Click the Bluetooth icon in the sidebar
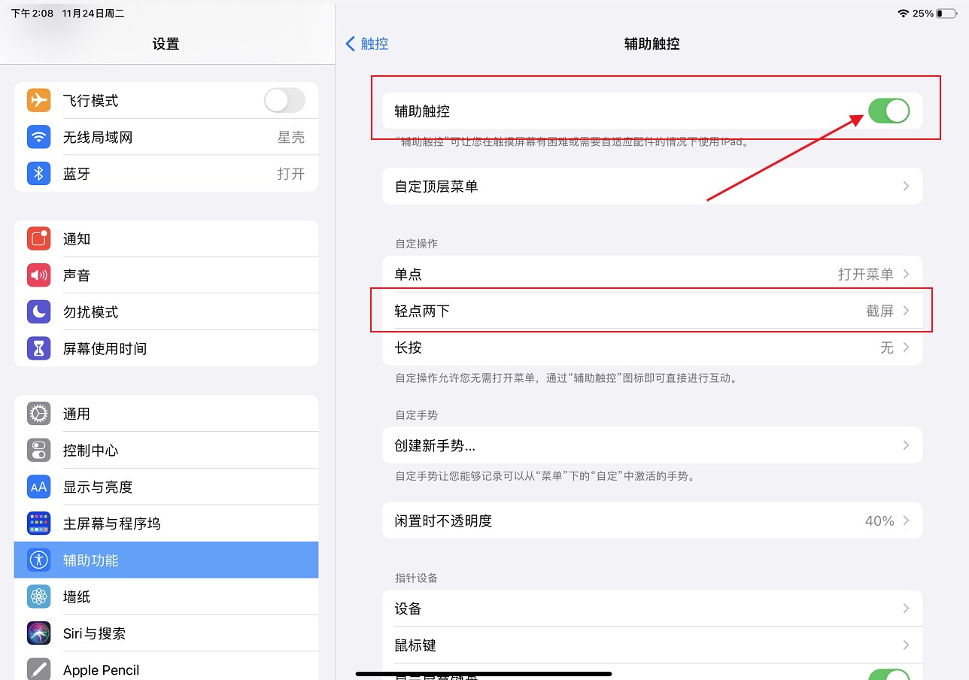The width and height of the screenshot is (969, 680). point(38,173)
